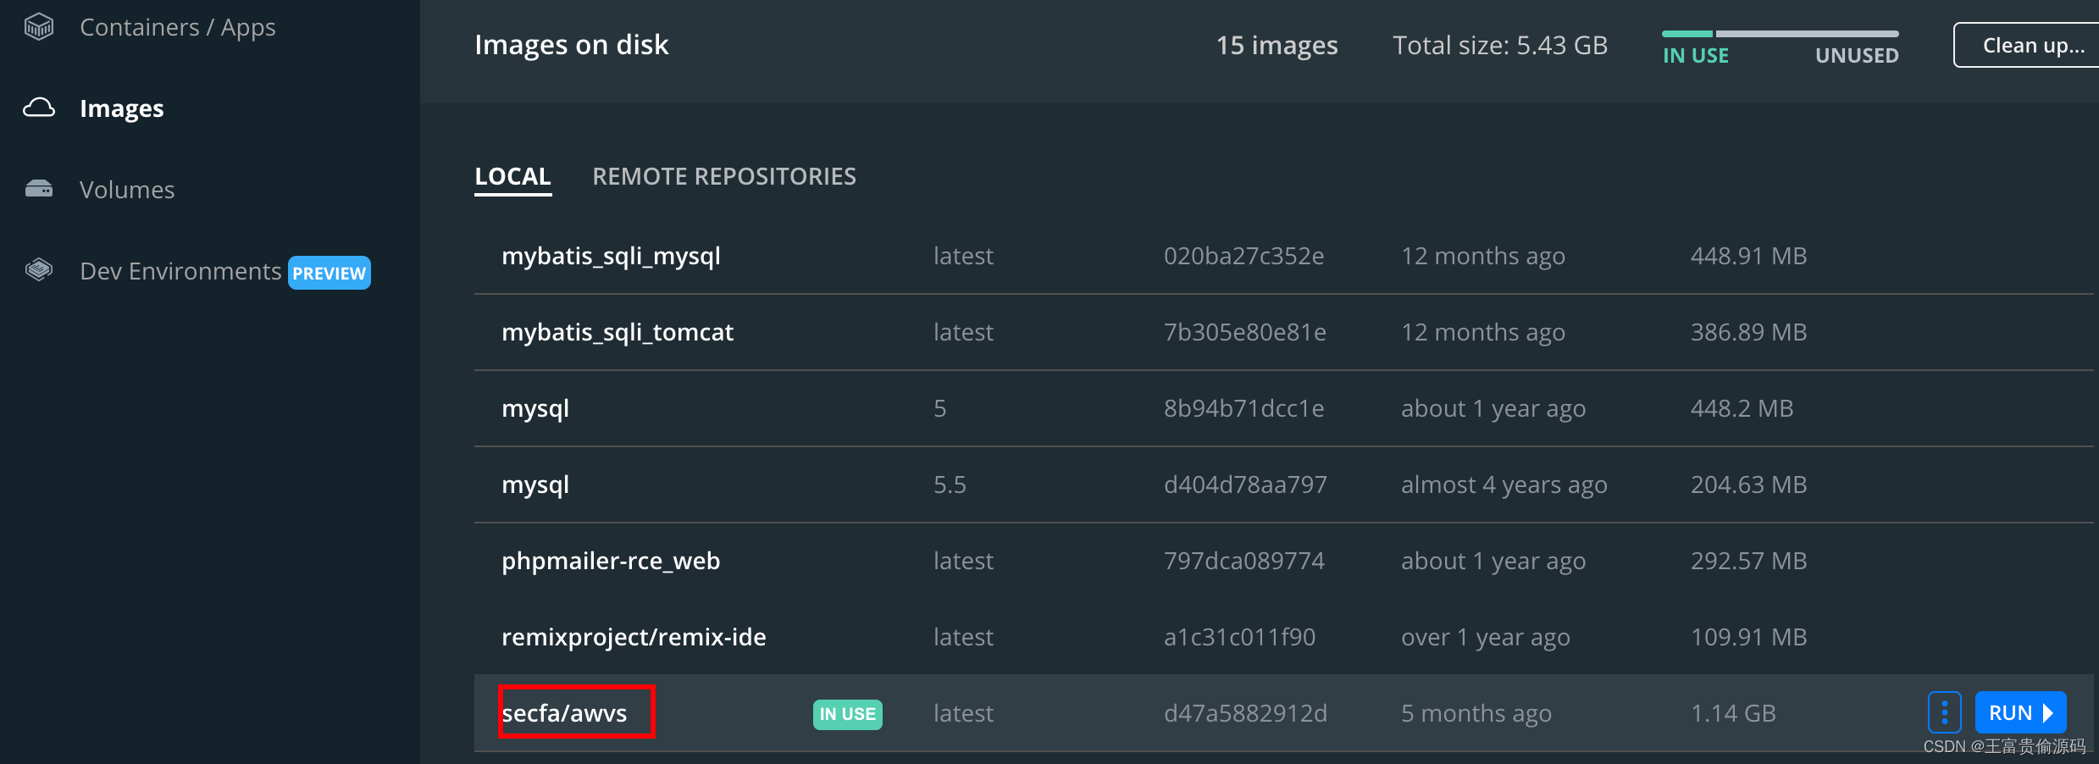Click the 292.57 MB size value

[1748, 561]
